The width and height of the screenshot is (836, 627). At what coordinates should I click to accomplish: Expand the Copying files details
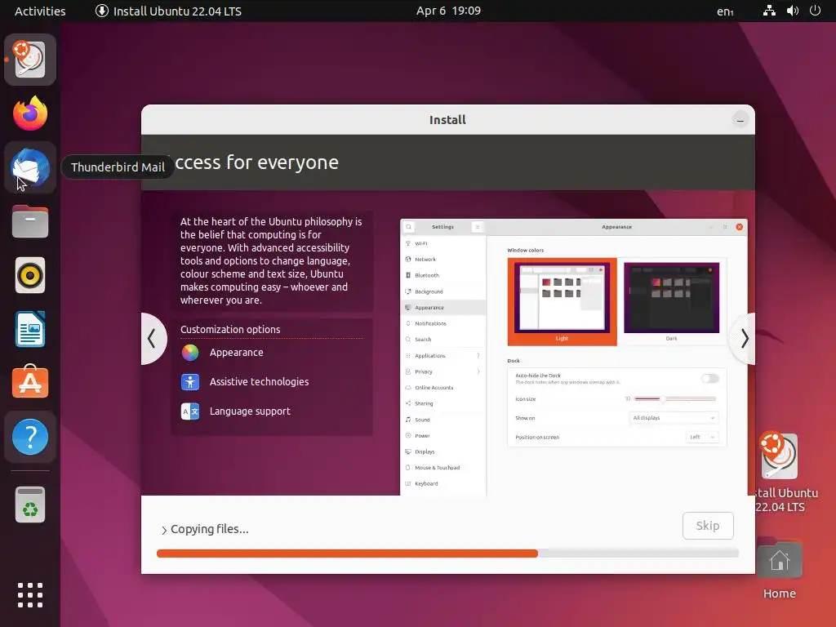pyautogui.click(x=164, y=530)
